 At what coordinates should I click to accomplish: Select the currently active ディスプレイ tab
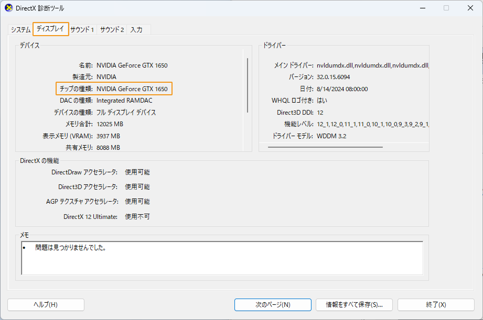click(x=50, y=30)
